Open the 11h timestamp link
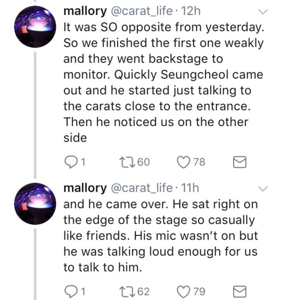The image size is (281, 300). pos(189,188)
